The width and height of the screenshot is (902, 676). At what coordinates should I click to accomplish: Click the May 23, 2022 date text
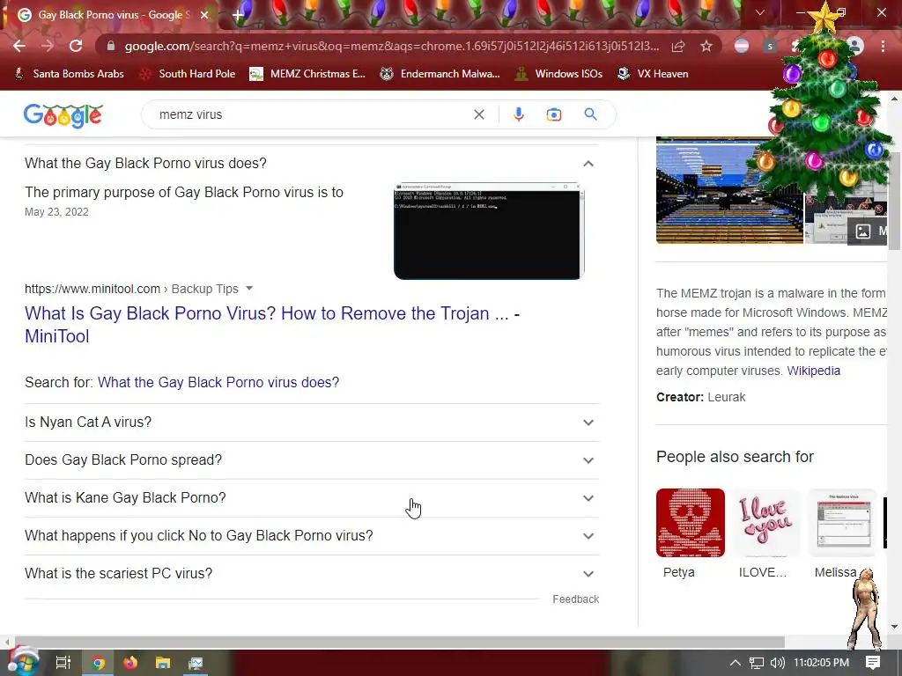pyautogui.click(x=56, y=212)
